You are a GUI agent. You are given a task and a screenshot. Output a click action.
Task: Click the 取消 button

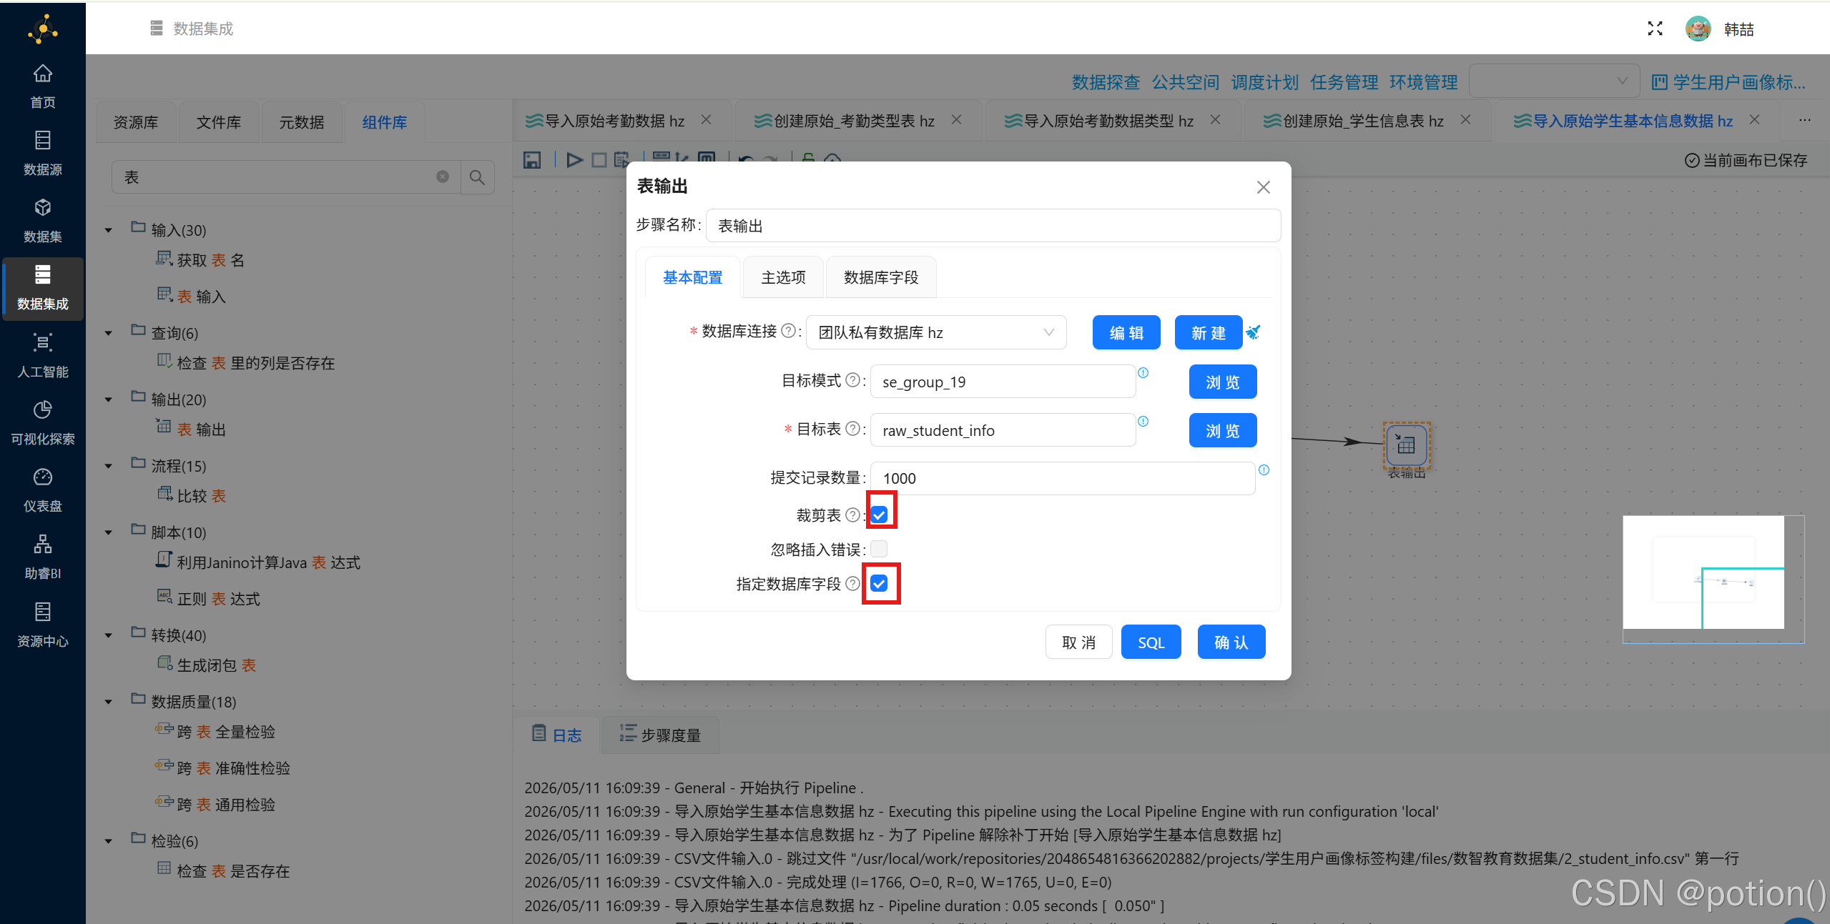[1079, 642]
